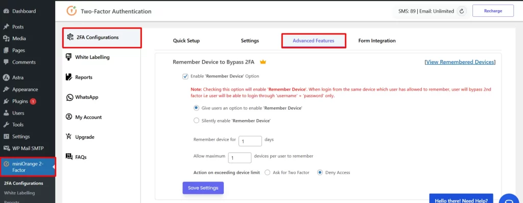The image size is (523, 203).
Task: Click the miniOrange logo in header
Action: point(72,11)
